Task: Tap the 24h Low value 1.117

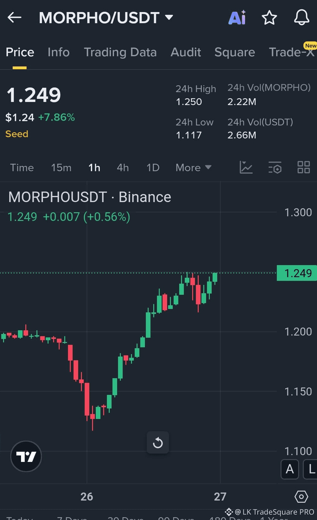Action: (189, 135)
